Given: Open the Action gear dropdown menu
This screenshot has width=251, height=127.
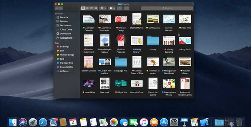Looking at the screenshot, I should pos(112,8).
